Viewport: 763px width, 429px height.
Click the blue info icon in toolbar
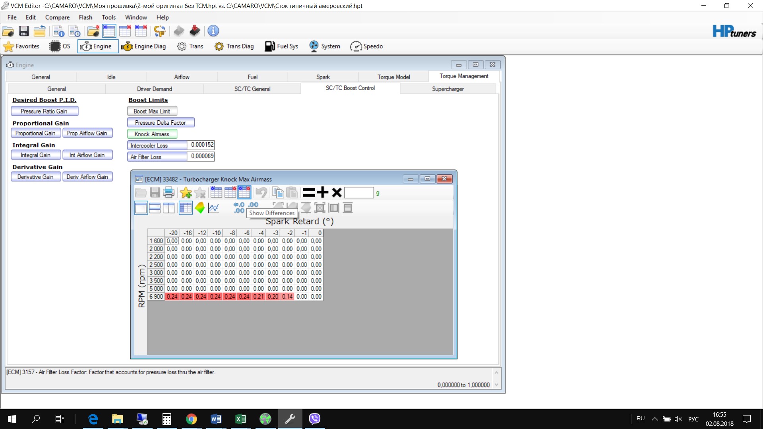(213, 31)
